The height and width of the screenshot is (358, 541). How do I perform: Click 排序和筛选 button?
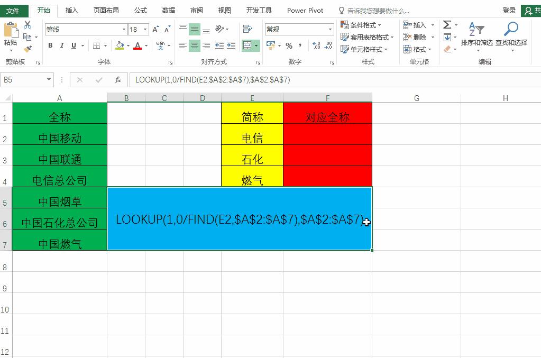point(477,36)
